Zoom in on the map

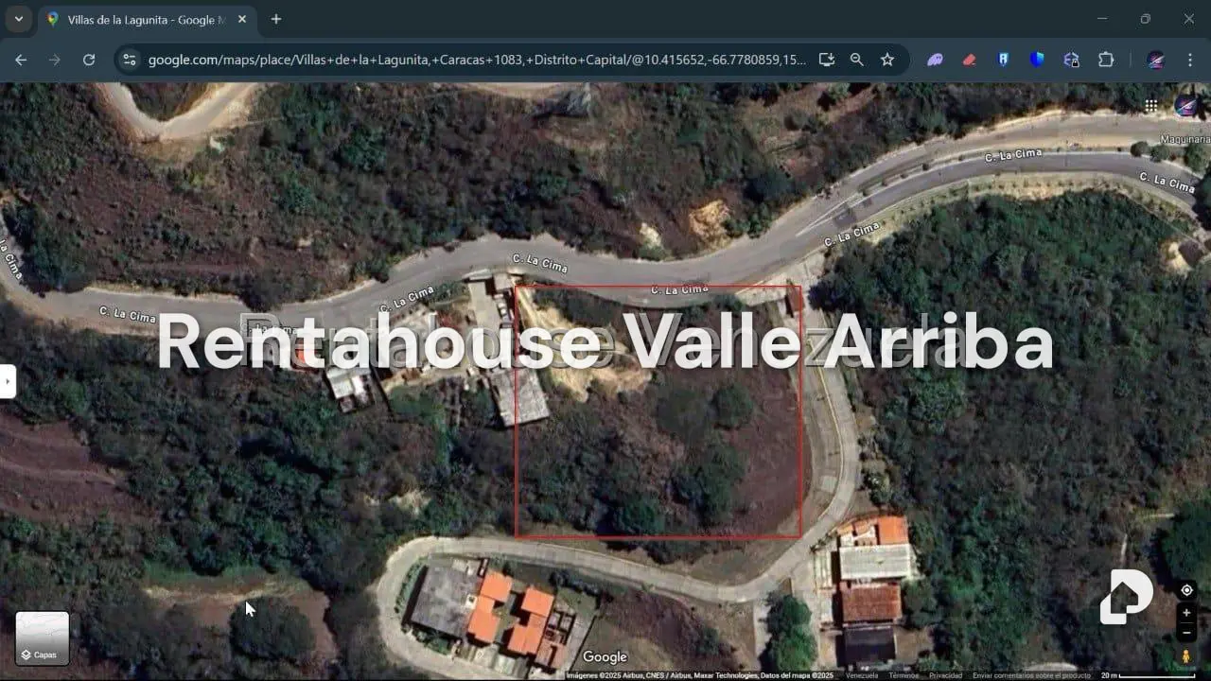(x=1186, y=613)
